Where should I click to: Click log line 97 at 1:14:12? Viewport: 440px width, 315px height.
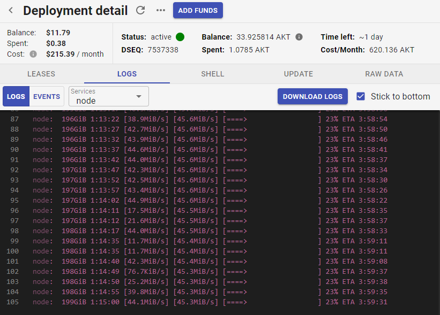[x=220, y=221]
